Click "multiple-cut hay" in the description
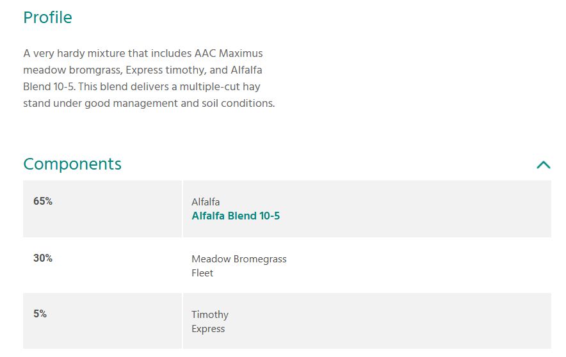566x357 pixels. click(x=220, y=86)
